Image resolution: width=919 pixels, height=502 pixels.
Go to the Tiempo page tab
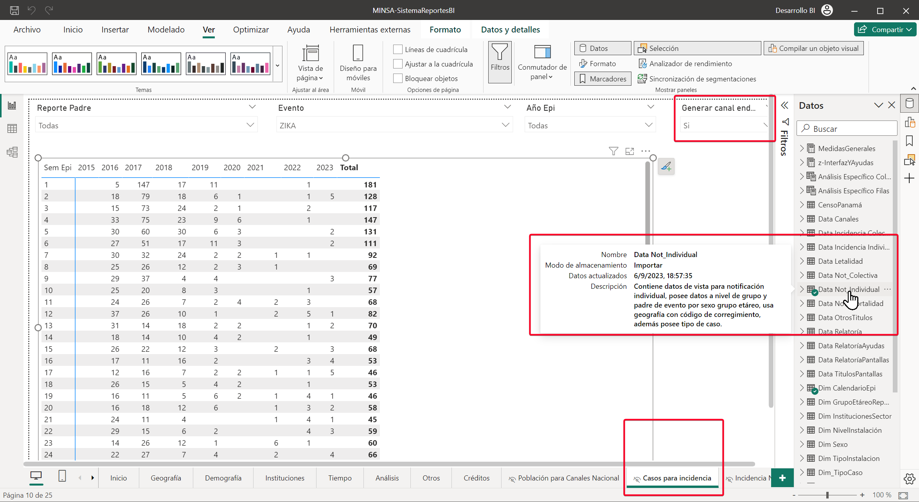pos(340,478)
